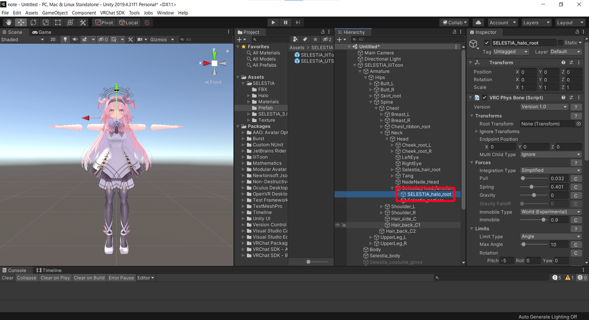Uncheck the active checkbox for SELESTIA_halo_root
The height and width of the screenshot is (320, 589).
tap(488, 42)
